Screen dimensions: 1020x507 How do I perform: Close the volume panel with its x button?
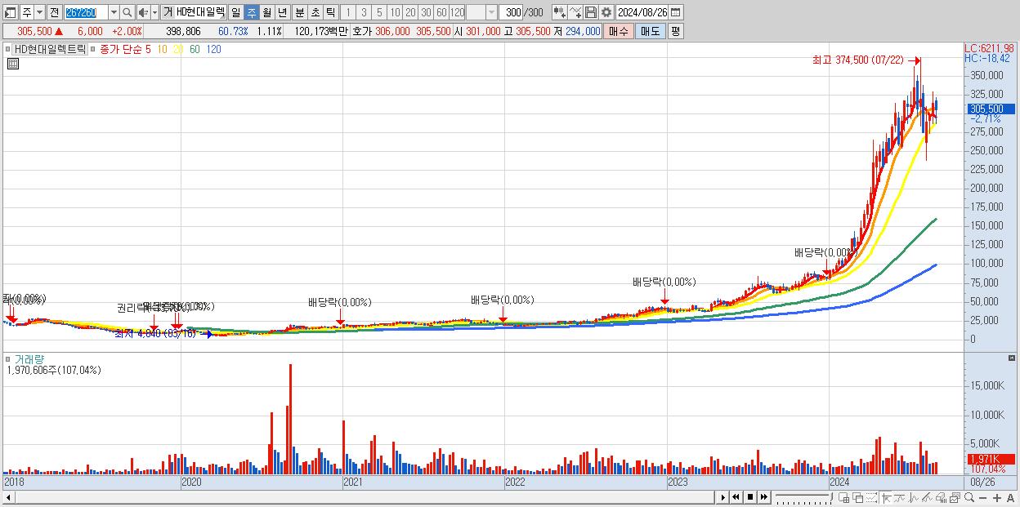(1013, 358)
